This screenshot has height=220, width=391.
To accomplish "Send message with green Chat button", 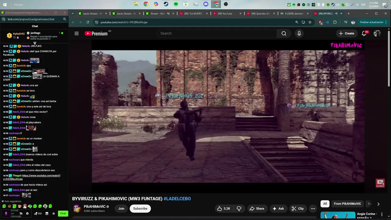I will tap(63, 214).
